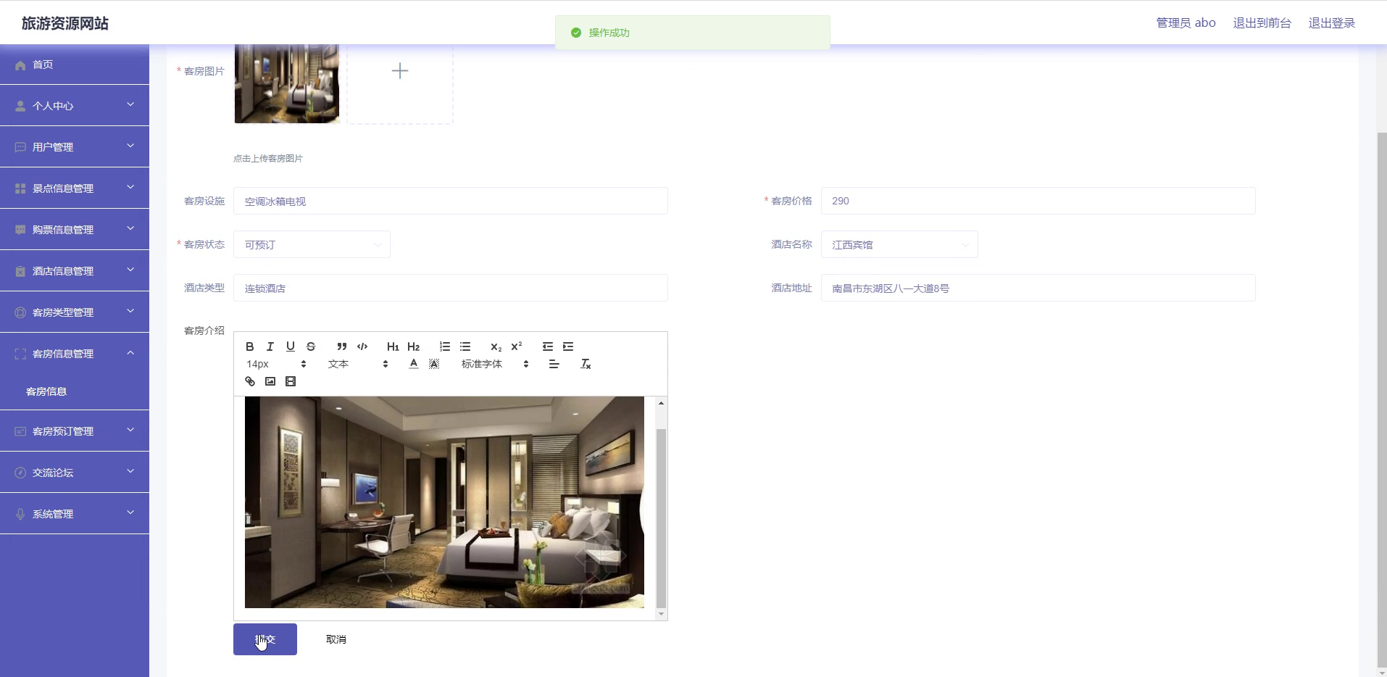The image size is (1387, 677).
Task: Open the 酒店名称 dropdown showing 江西宾馆
Action: [899, 244]
